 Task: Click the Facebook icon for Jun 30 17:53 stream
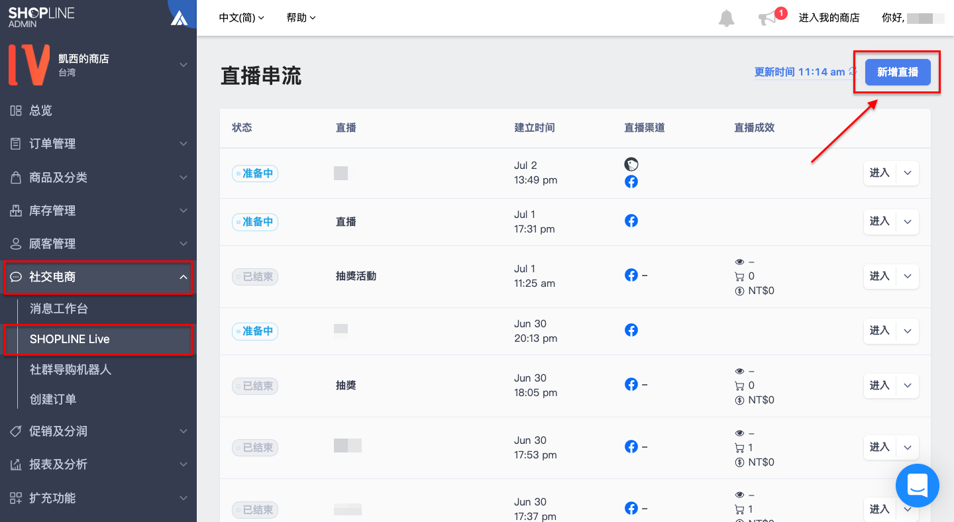coord(631,446)
